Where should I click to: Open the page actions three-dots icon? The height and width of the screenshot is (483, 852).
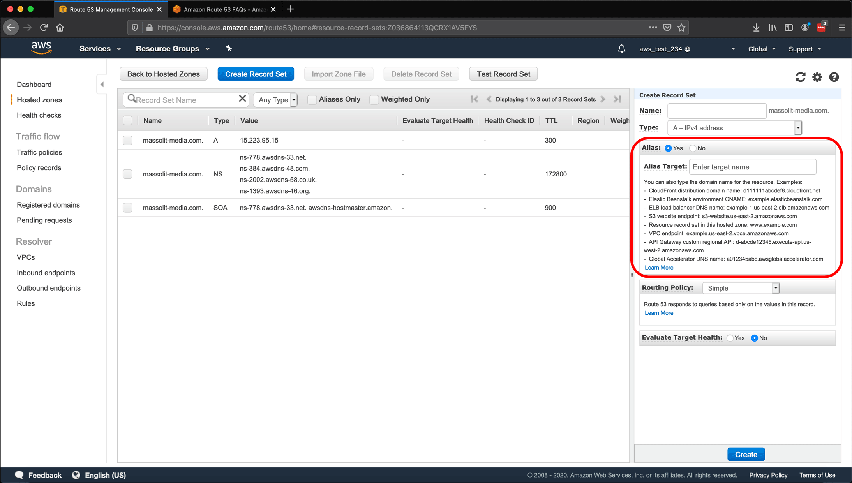coord(653,28)
